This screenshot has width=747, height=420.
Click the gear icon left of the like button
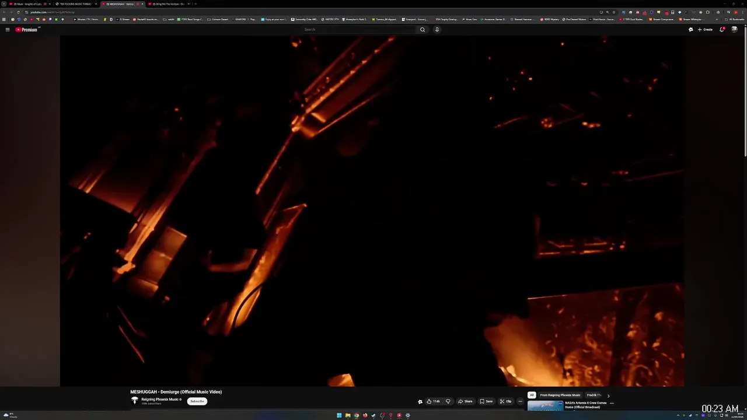click(x=420, y=401)
